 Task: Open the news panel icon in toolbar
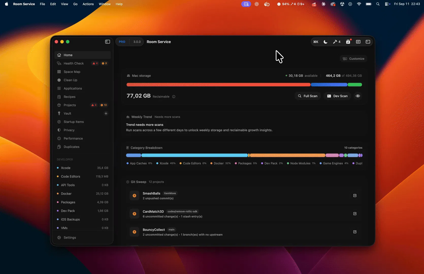(358, 42)
